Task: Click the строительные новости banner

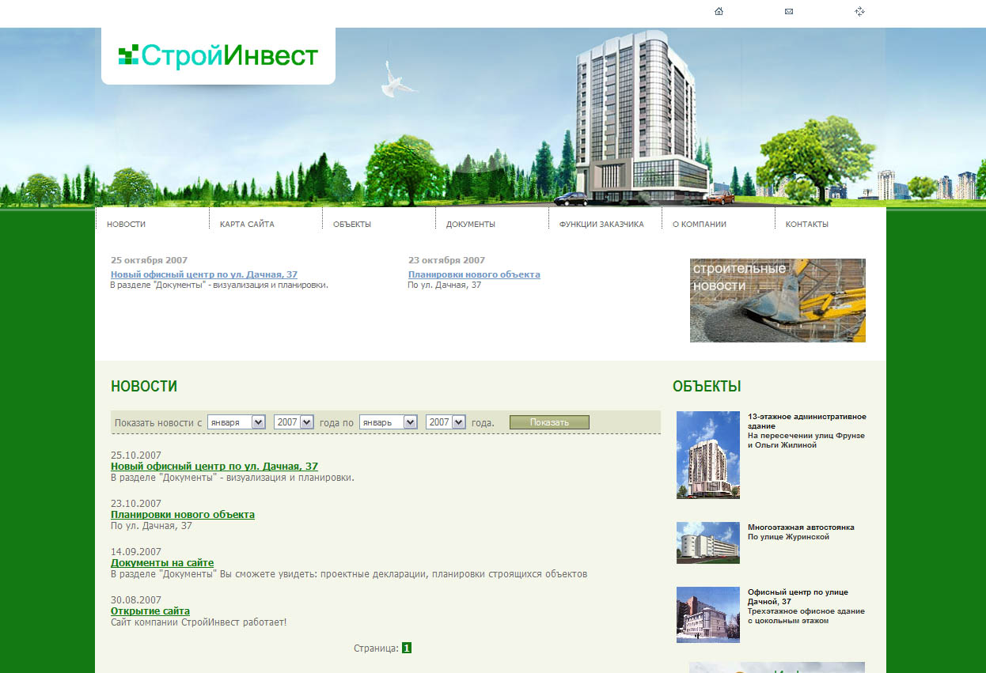Action: click(778, 301)
